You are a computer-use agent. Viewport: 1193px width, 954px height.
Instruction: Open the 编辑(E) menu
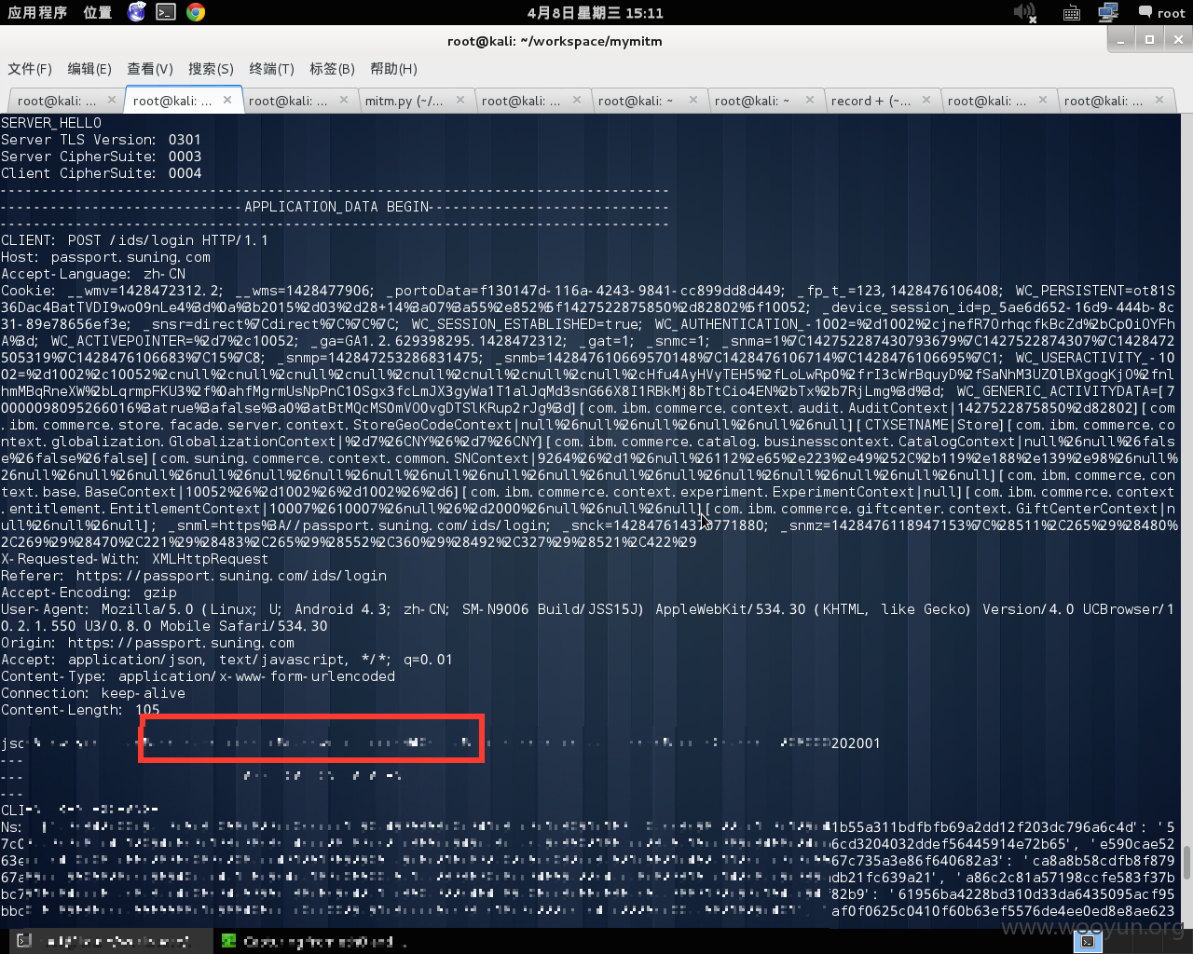(x=89, y=69)
